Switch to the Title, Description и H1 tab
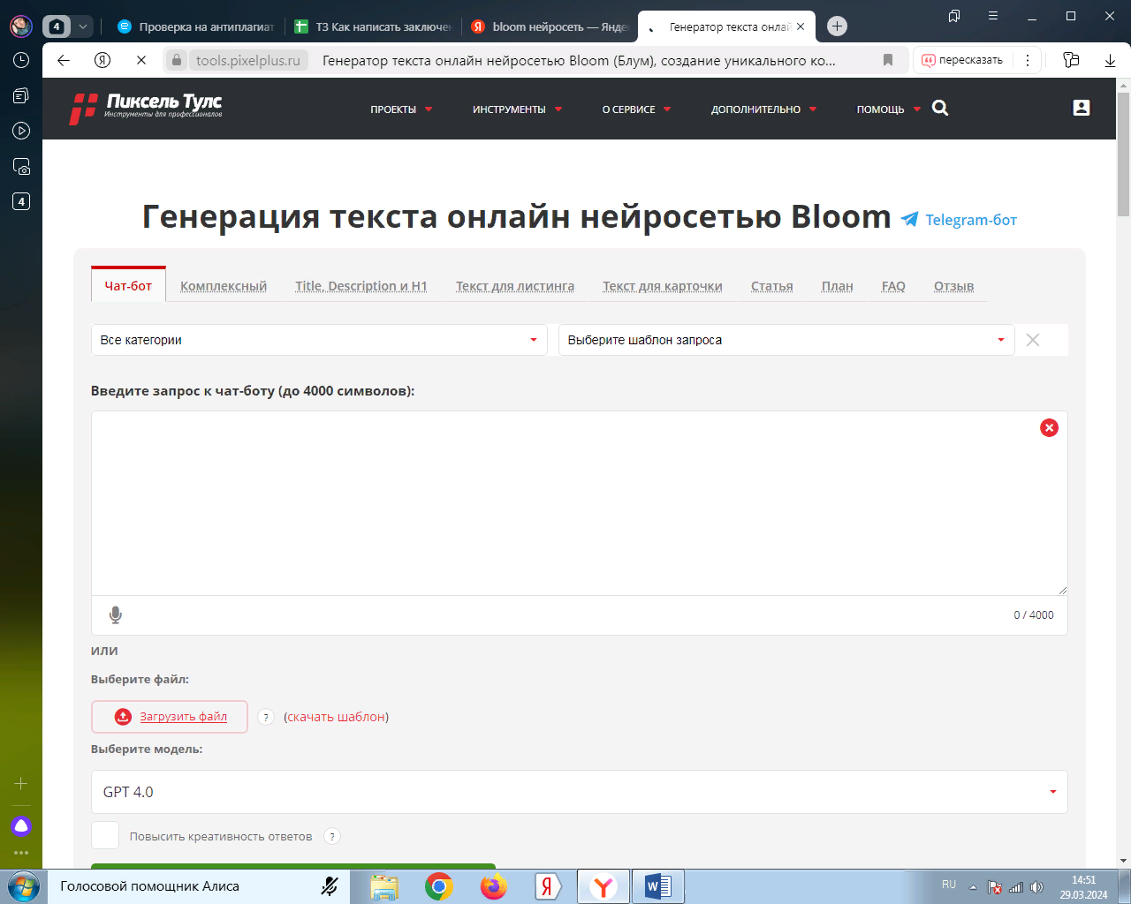The image size is (1131, 904). click(x=361, y=286)
